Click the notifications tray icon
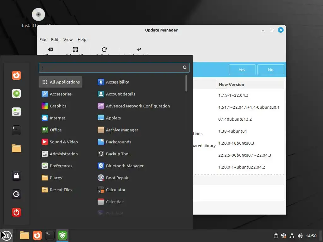Image resolution: width=323 pixels, height=242 pixels. coord(276,236)
